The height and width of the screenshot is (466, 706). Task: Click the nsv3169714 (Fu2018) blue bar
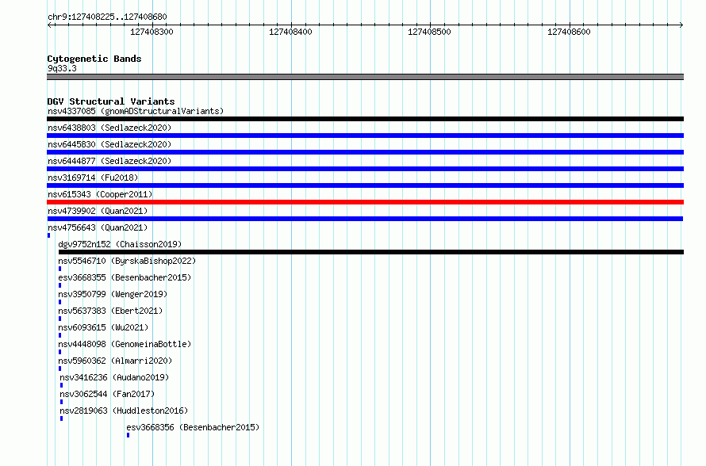365,185
